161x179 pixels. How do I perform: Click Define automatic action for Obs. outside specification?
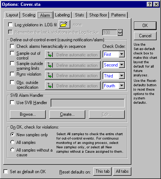point(73,86)
